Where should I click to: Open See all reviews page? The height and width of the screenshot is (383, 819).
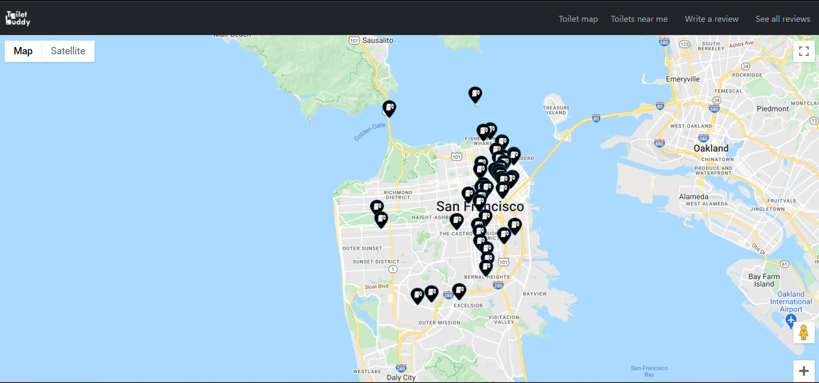[783, 19]
